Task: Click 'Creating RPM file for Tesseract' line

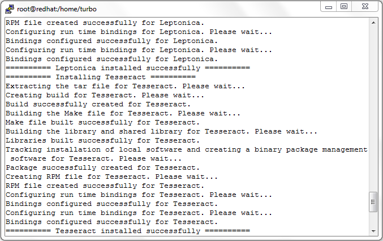Action: pyautogui.click(x=111, y=177)
